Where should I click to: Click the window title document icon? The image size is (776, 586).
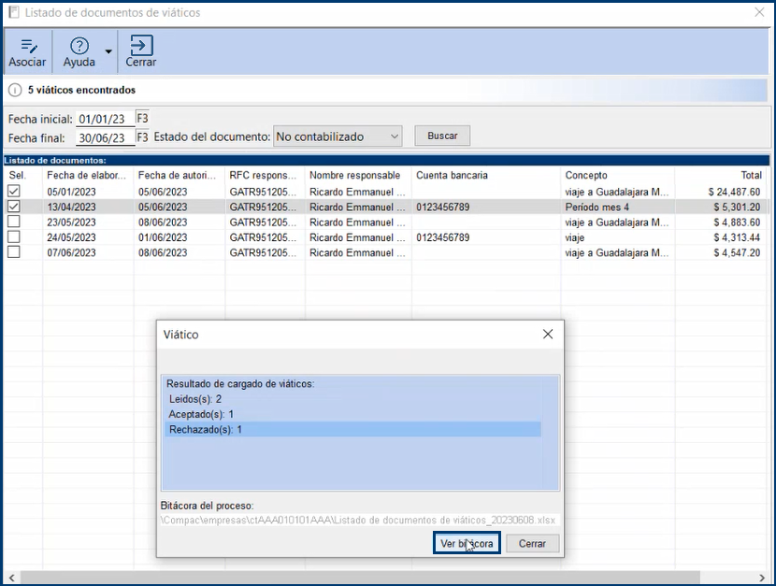point(13,13)
